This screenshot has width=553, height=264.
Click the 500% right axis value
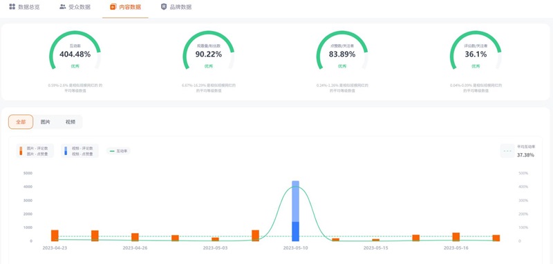coord(523,173)
